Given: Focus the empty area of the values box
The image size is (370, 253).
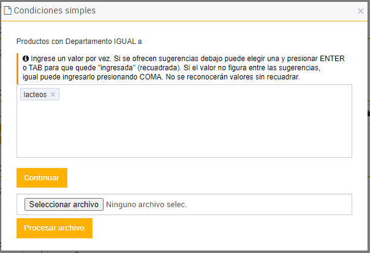Looking at the screenshot, I should (x=184, y=128).
